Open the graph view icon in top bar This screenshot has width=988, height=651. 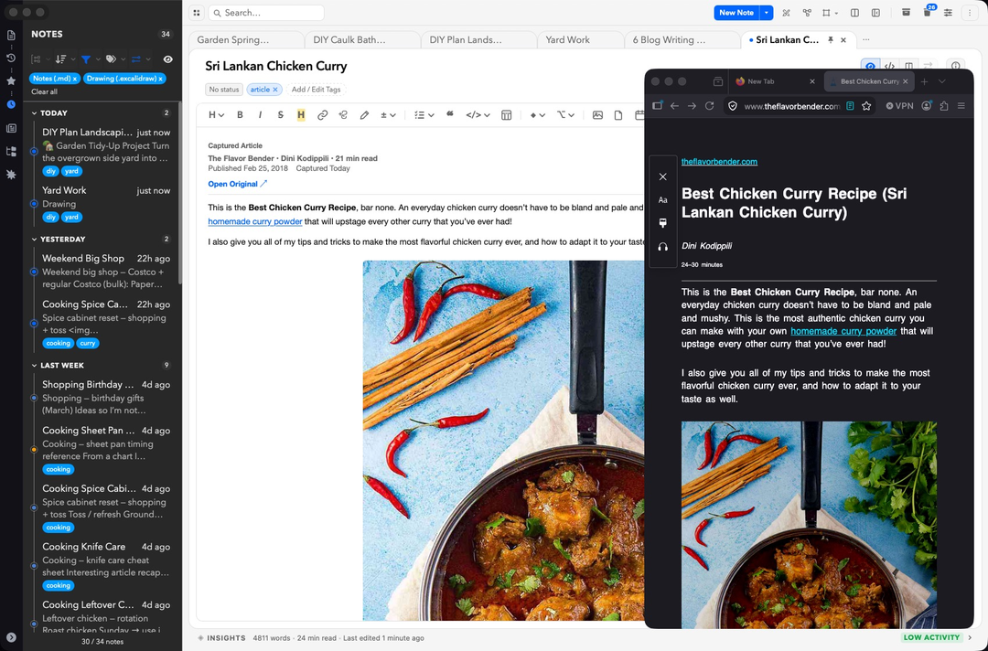click(x=807, y=13)
